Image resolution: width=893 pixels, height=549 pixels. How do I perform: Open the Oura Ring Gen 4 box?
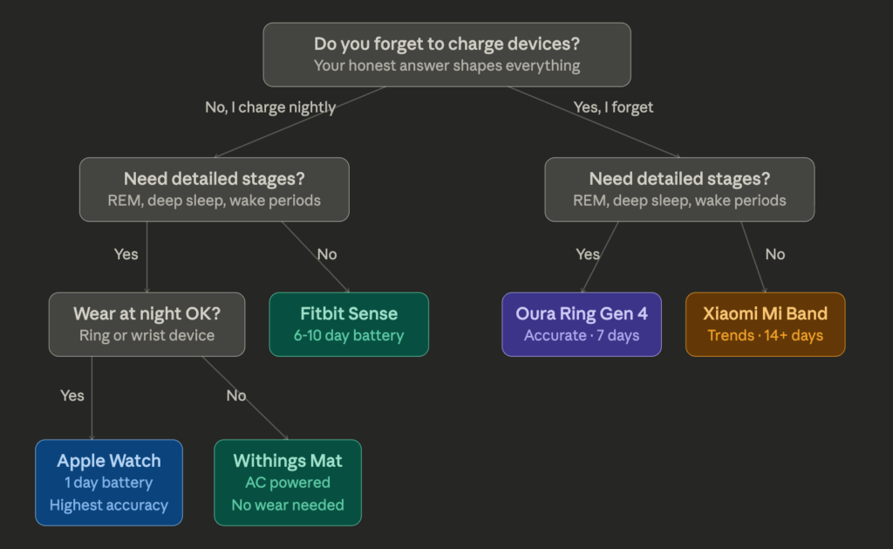(582, 325)
